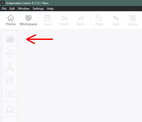
Task: Open a file with the folder icon
Action: coord(10,39)
